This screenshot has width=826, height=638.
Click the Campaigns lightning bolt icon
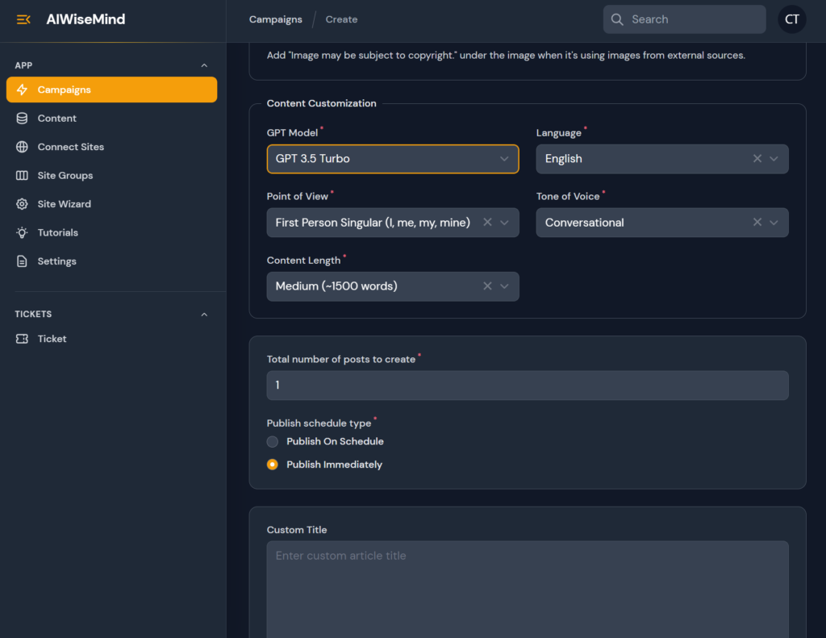(23, 90)
